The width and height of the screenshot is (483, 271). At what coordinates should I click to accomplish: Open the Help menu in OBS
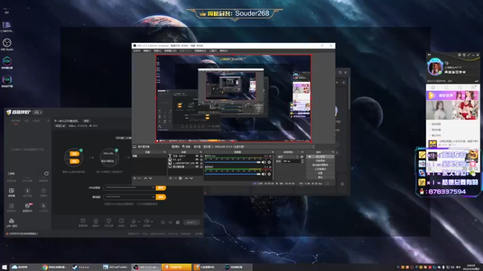point(223,51)
